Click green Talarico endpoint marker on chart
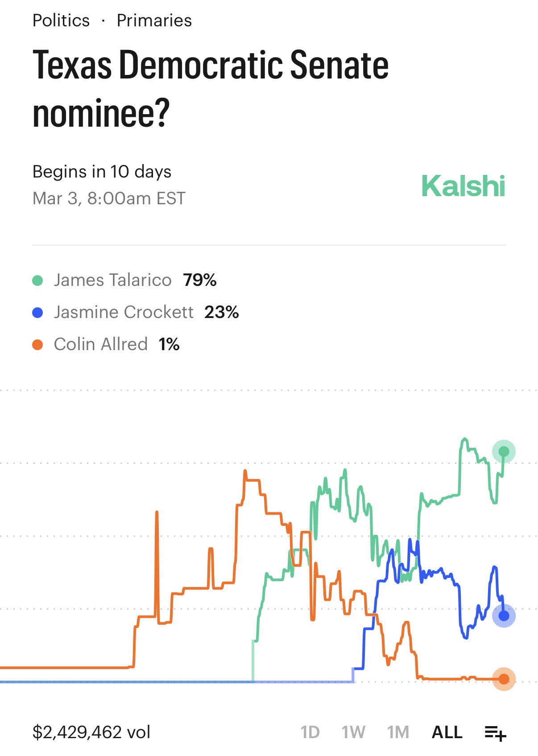 tap(504, 452)
